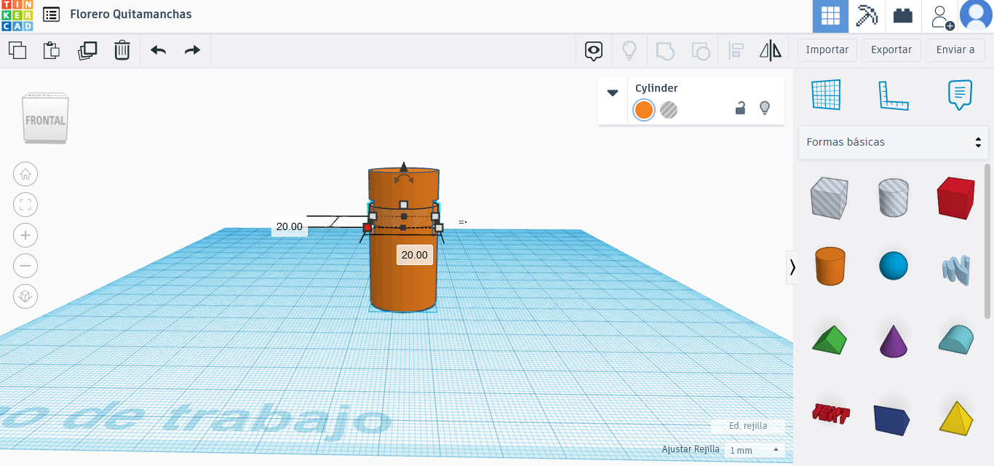The image size is (994, 466).
Task: Open the Ajustar Rejilla 1 mm dropdown
Action: [755, 450]
